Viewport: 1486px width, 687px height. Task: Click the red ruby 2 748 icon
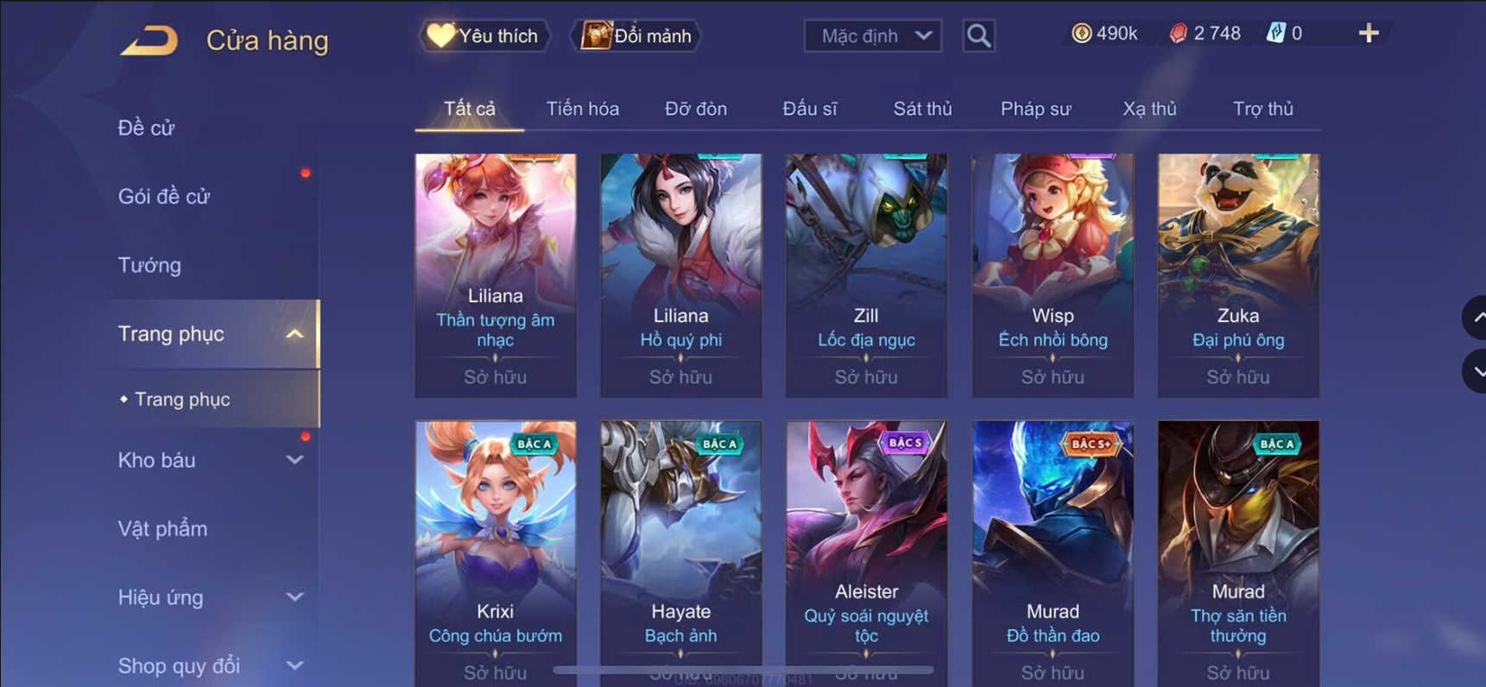[x=1178, y=34]
